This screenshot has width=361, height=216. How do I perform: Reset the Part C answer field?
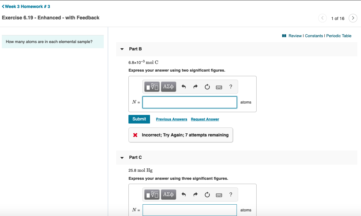(x=207, y=194)
